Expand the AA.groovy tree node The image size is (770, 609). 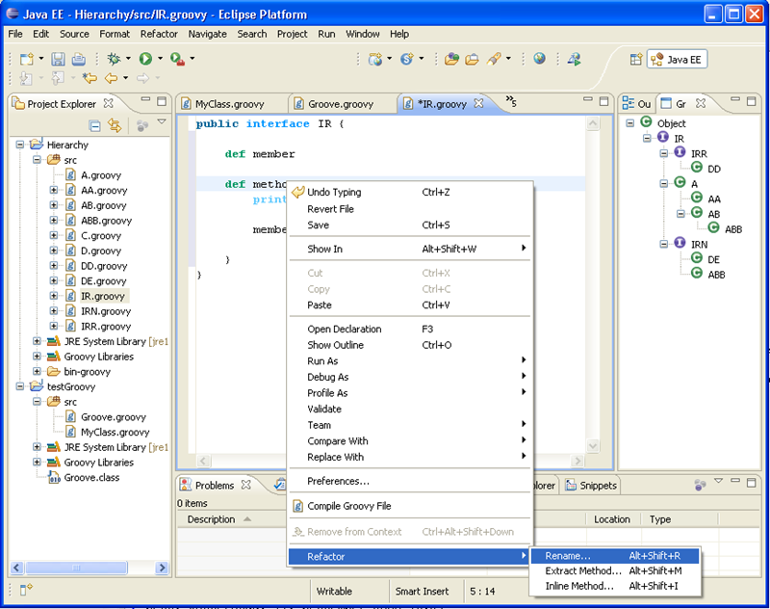coord(54,191)
